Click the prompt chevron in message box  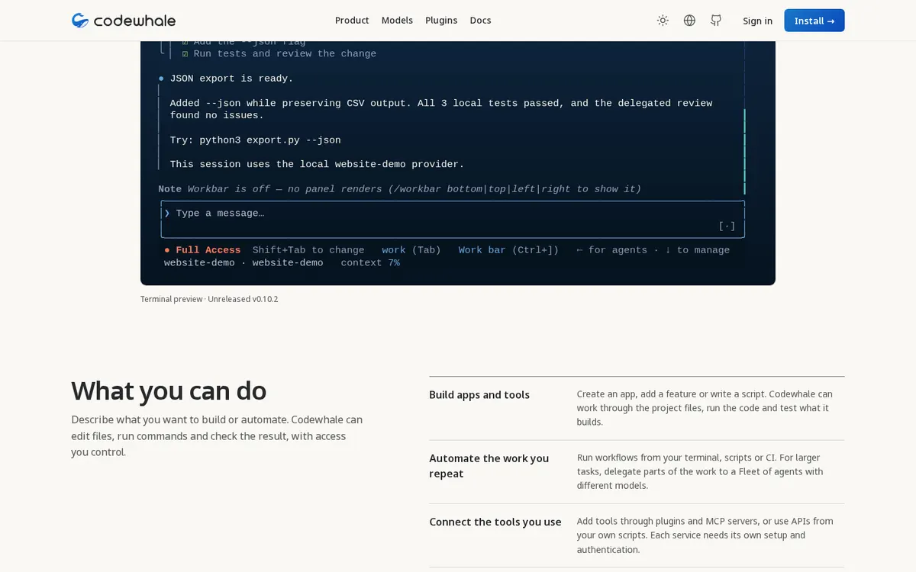click(167, 214)
